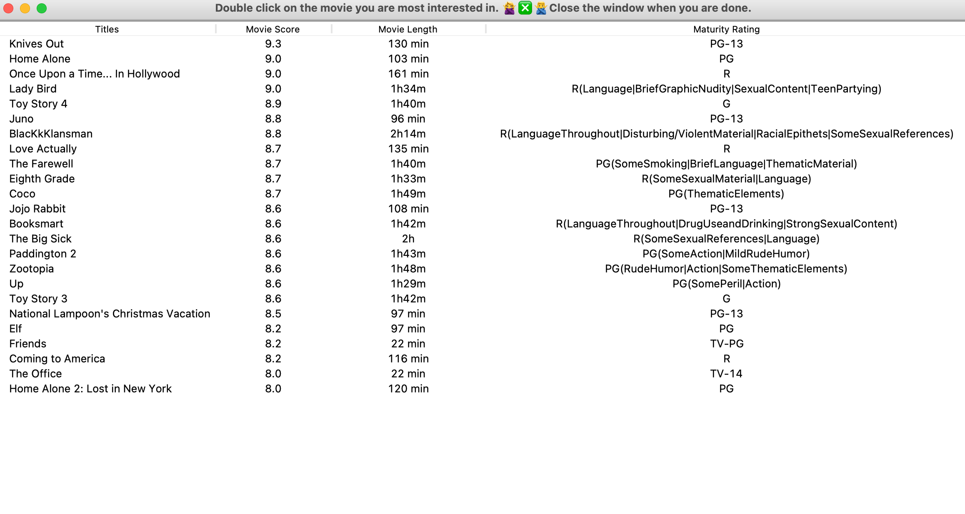Maximize window using green button
Viewport: 965px width, 514px height.
pyautogui.click(x=42, y=8)
